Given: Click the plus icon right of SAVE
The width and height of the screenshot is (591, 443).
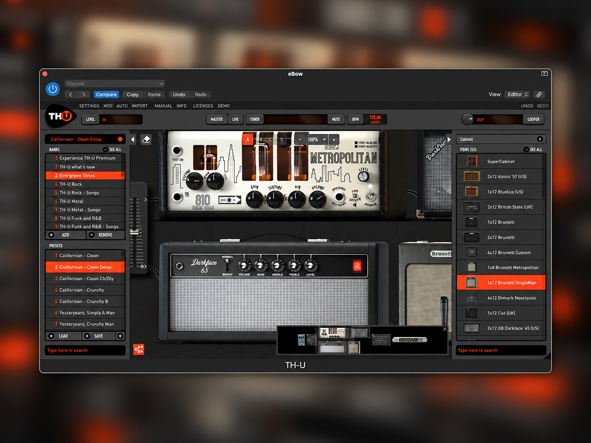Looking at the screenshot, I should (x=120, y=336).
